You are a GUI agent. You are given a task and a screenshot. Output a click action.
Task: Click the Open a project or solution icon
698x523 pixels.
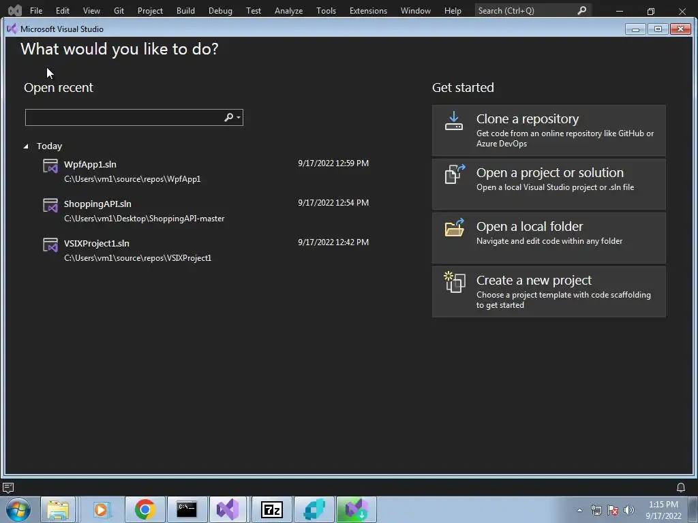(455, 174)
